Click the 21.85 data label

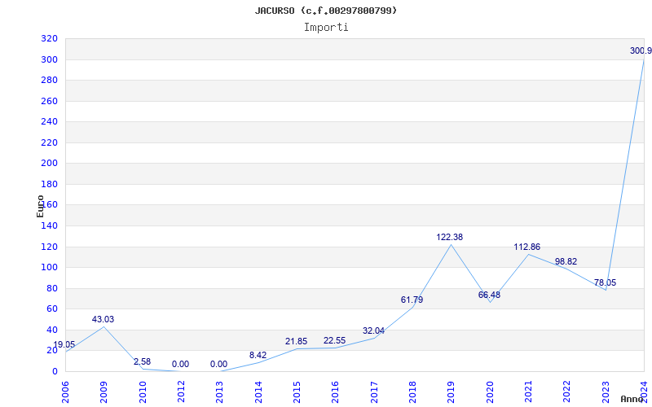[x=296, y=341]
